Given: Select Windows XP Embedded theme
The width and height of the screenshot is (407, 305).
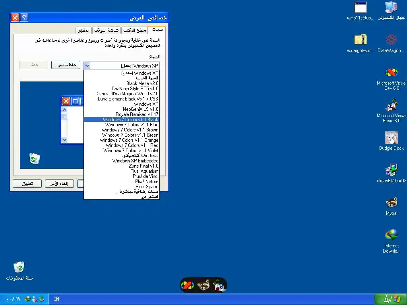Looking at the screenshot, I should 122,161.
